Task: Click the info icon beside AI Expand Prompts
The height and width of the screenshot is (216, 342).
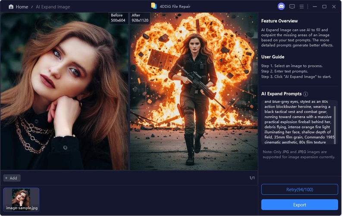Action: point(305,94)
